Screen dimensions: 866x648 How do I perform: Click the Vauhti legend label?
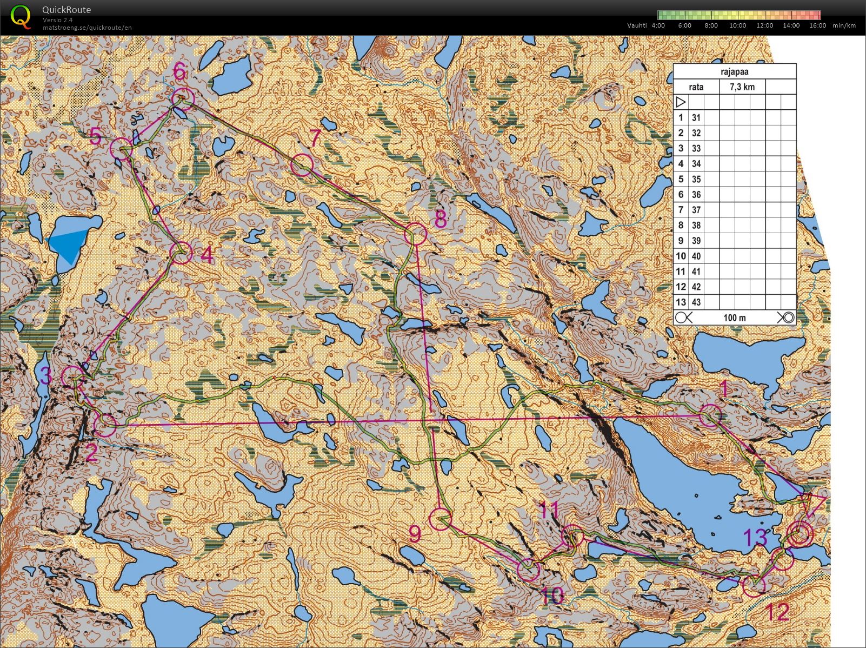click(x=637, y=25)
